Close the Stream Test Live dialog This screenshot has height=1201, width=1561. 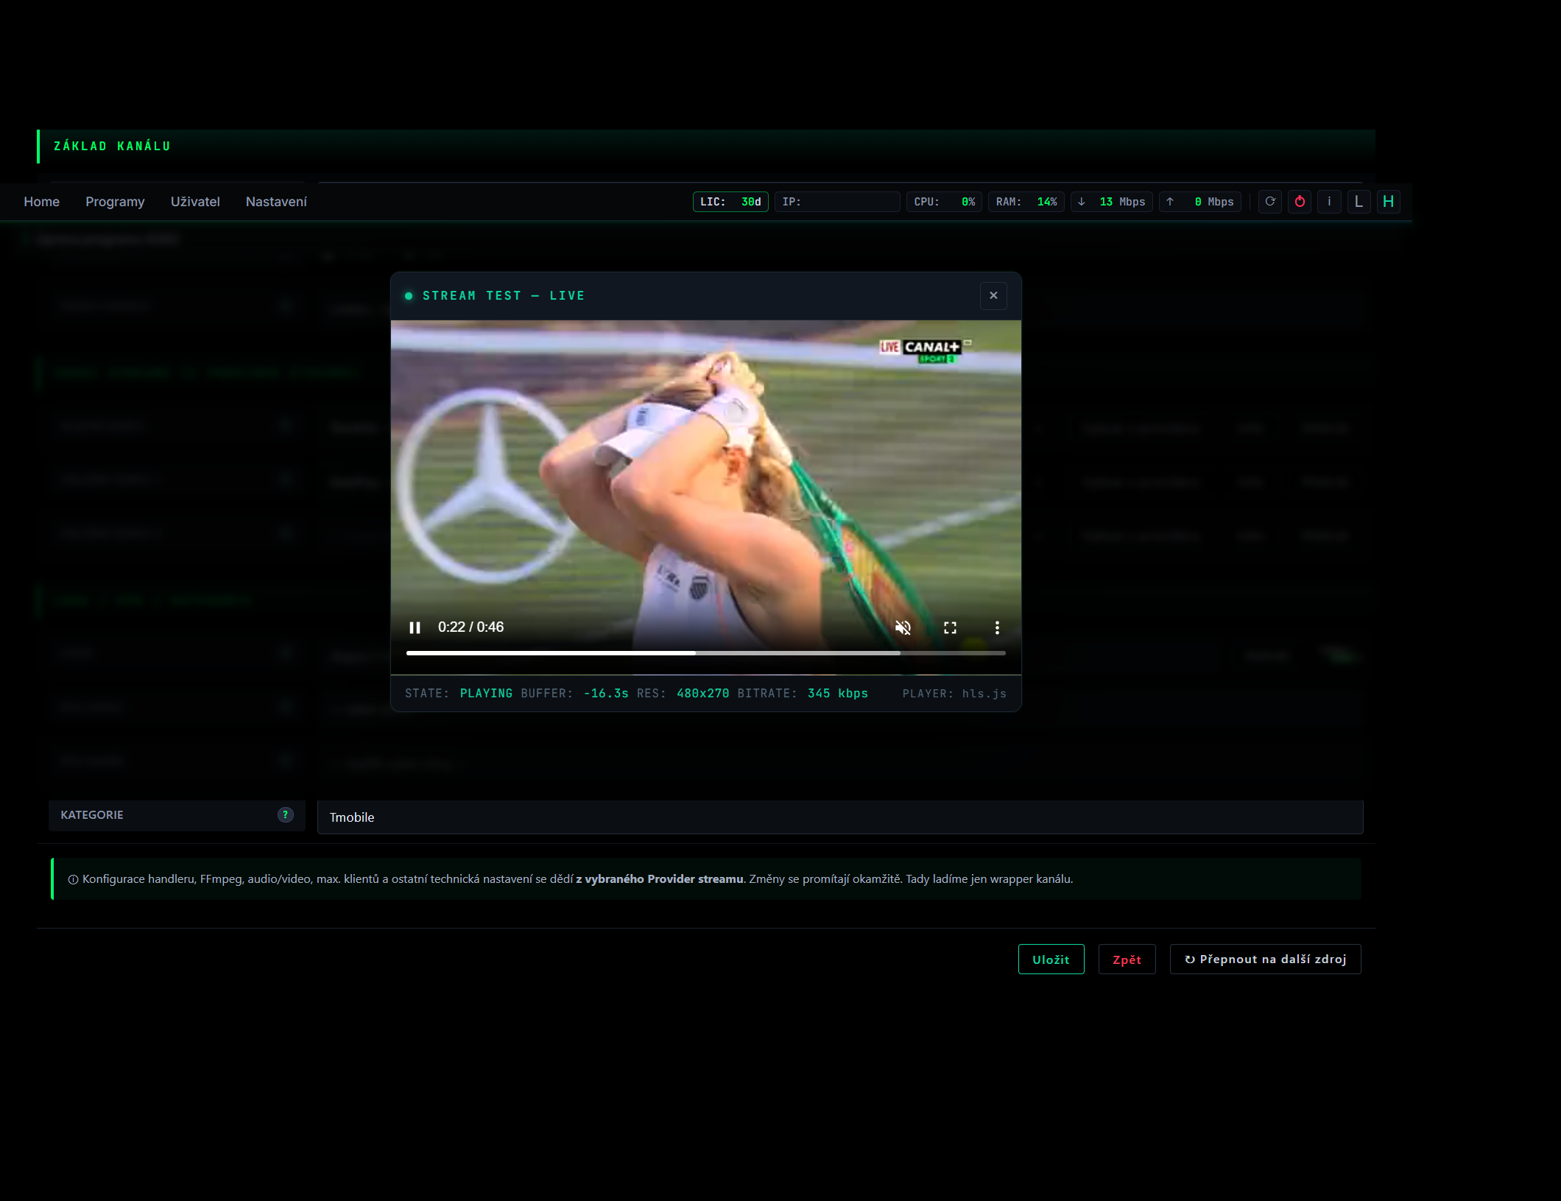(x=993, y=295)
